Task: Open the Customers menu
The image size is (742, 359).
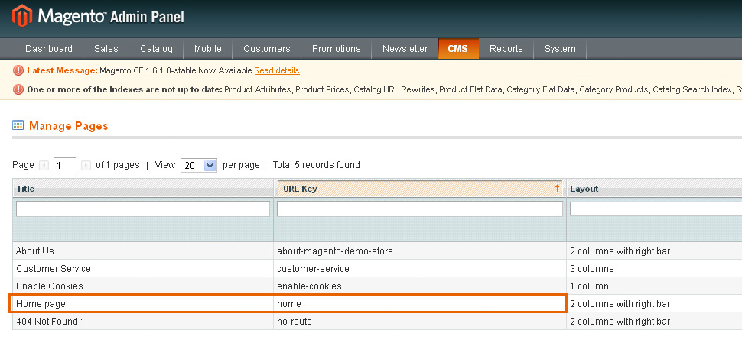Action: [x=267, y=49]
